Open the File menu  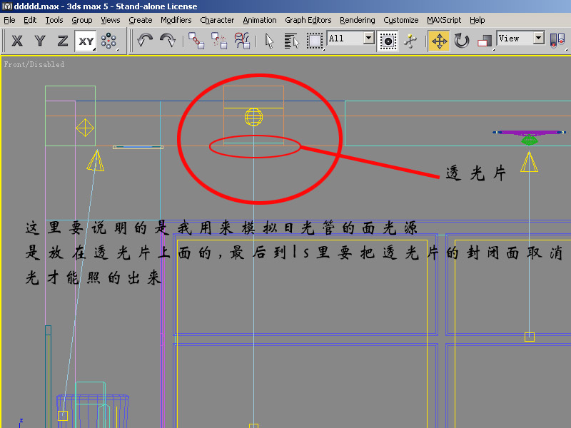tap(9, 20)
